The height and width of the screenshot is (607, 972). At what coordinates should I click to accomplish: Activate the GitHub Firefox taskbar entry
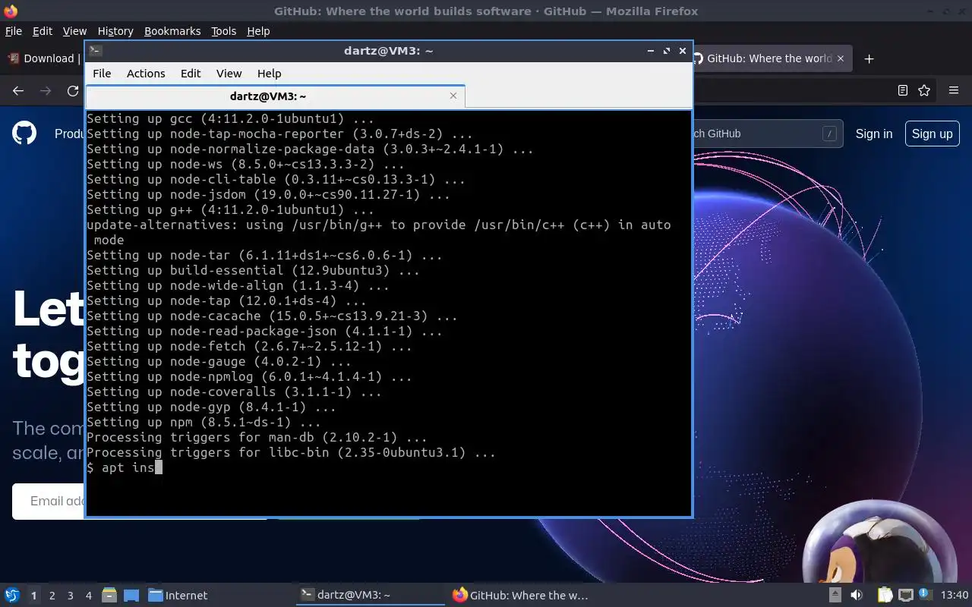pos(524,596)
